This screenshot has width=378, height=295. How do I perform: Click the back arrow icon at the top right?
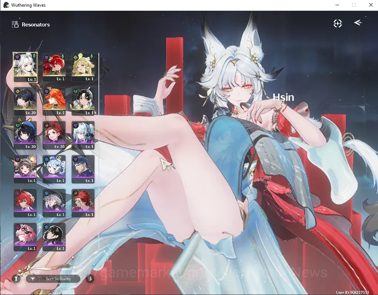358,23
